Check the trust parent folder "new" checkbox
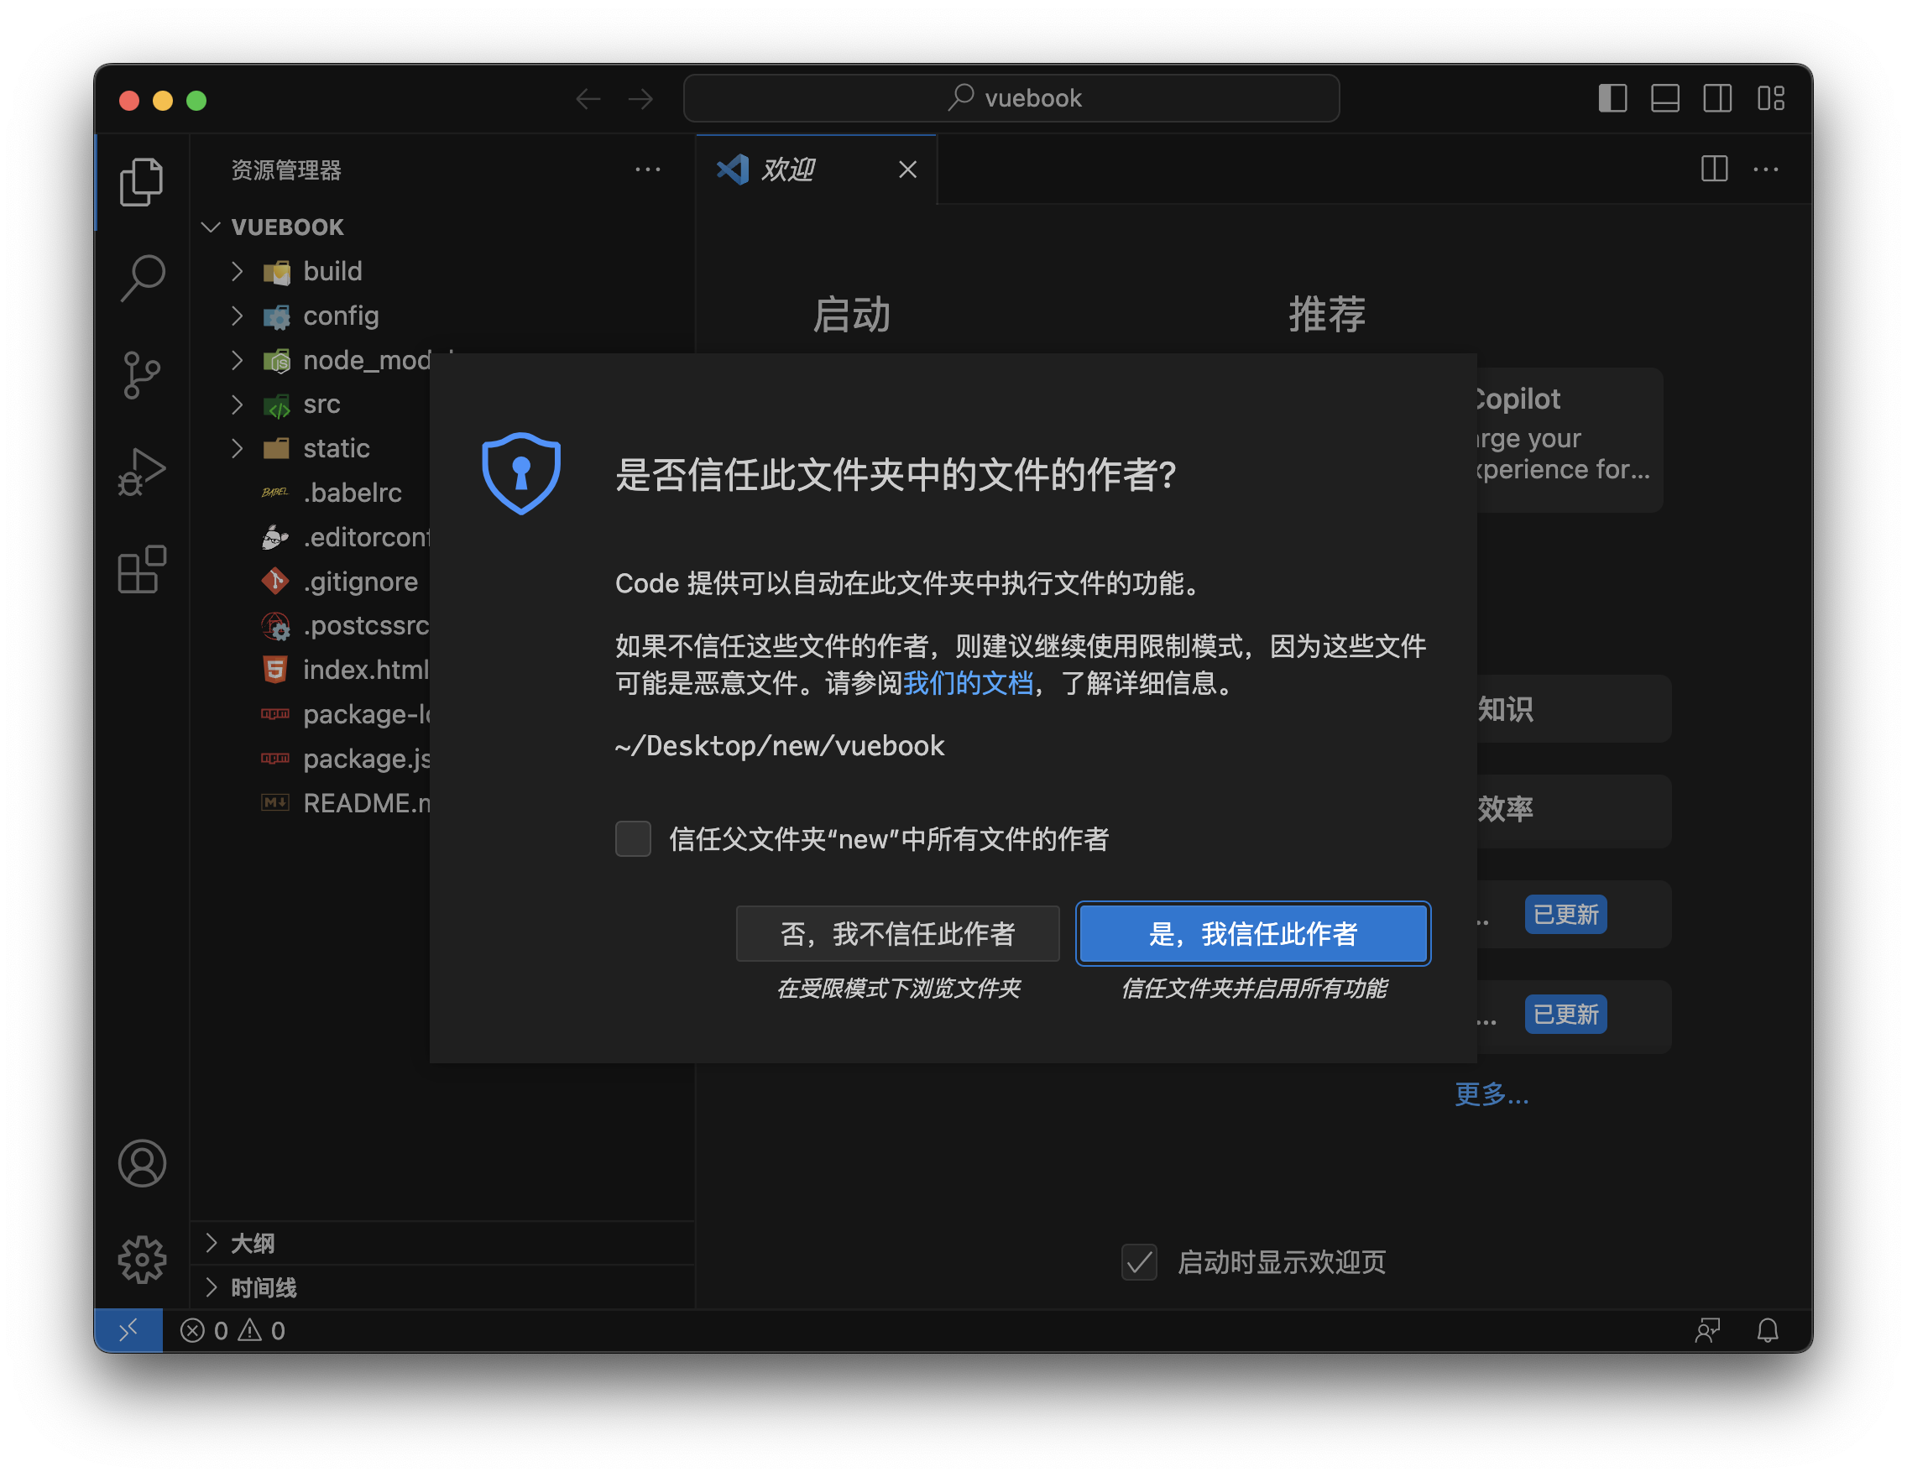The image size is (1907, 1477). [x=633, y=839]
